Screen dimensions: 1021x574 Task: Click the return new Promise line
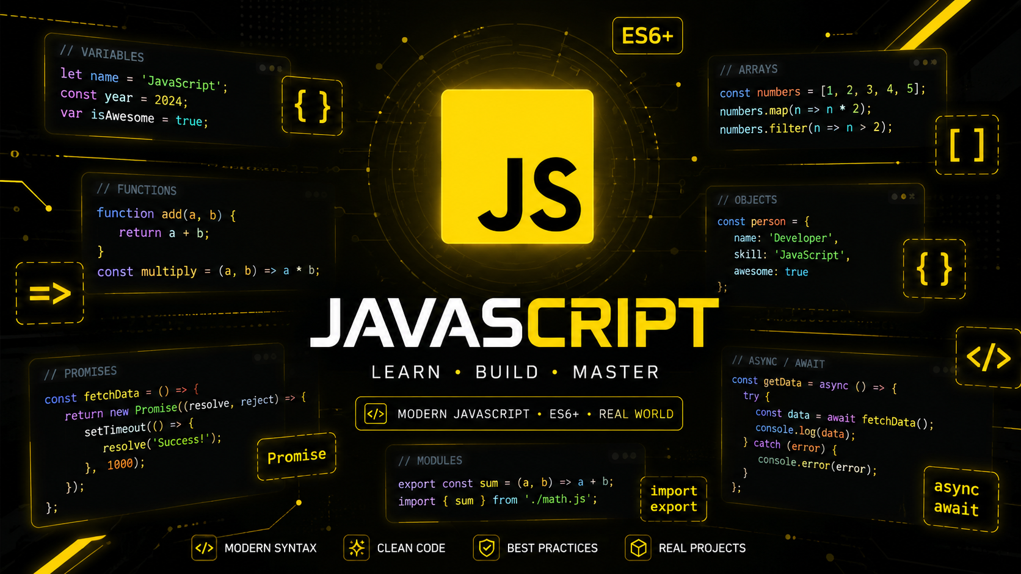[x=185, y=407]
